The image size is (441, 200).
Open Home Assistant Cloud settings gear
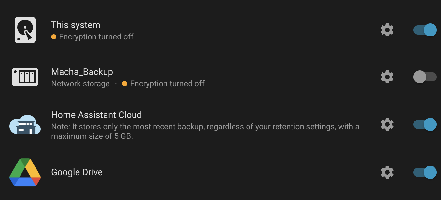coord(387,124)
